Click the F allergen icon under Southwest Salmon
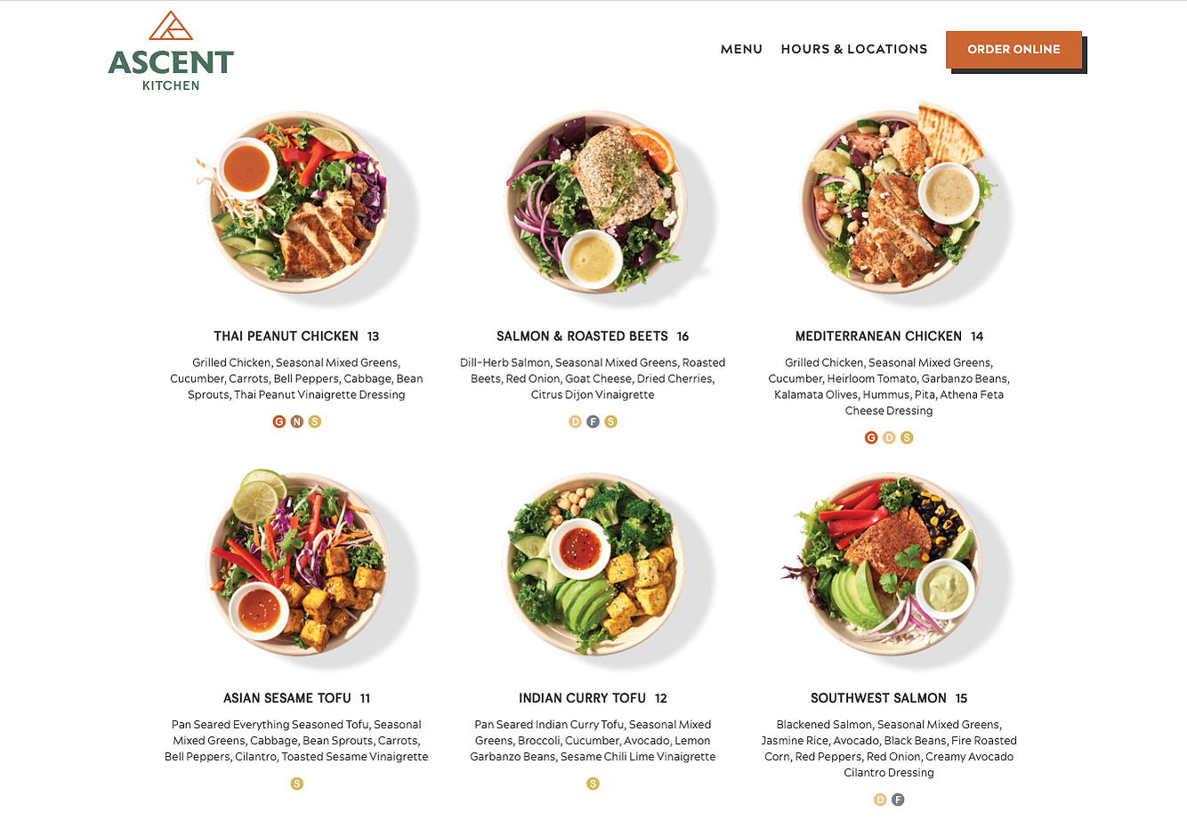Viewport: 1187px width, 829px height. coord(898,800)
